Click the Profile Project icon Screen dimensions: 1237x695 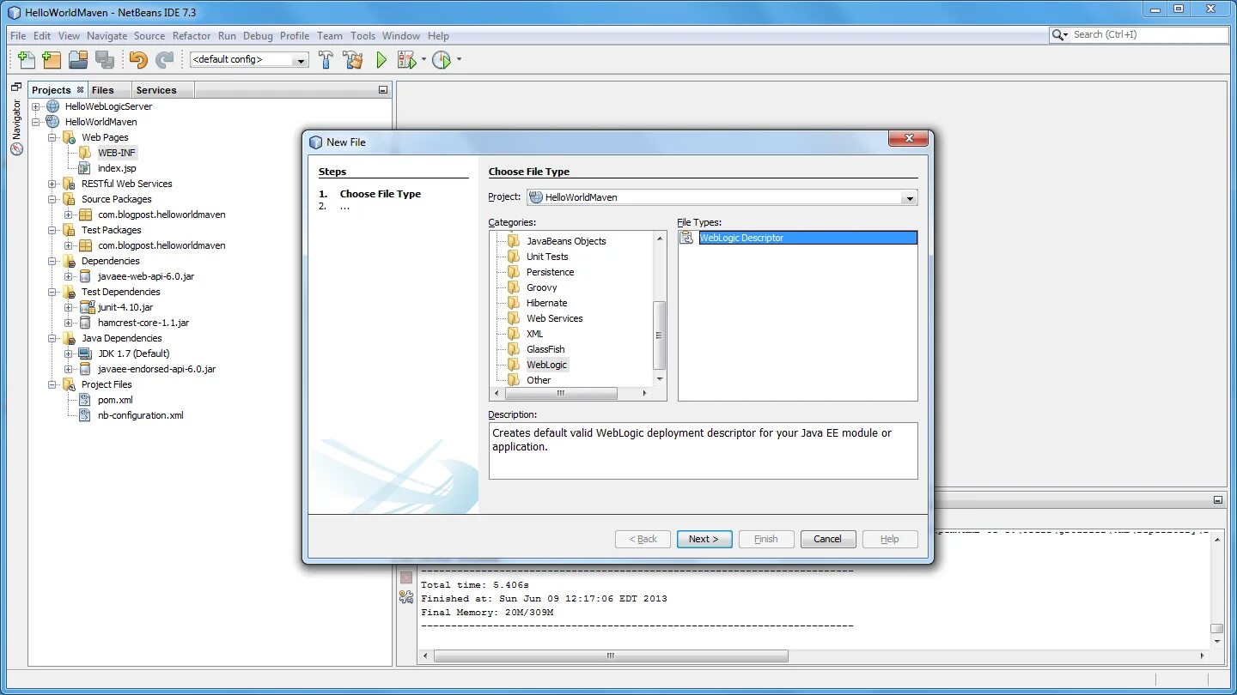[x=442, y=59]
